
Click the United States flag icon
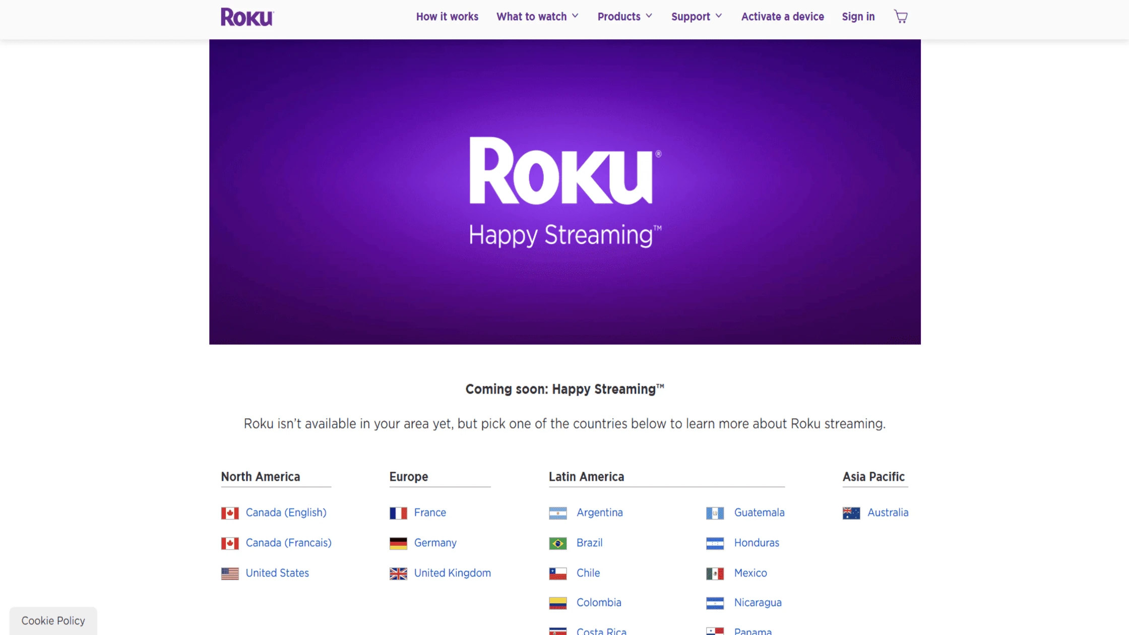230,573
